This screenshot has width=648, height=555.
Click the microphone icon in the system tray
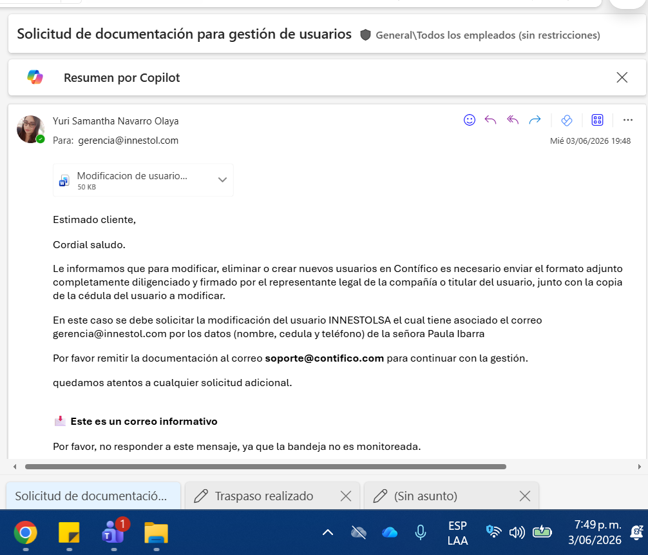click(x=420, y=532)
